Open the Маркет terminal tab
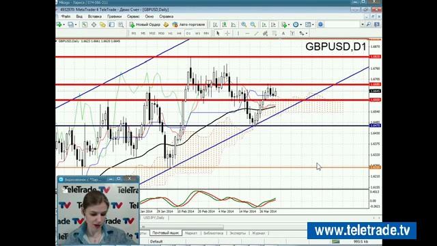This screenshot has height=246, width=437. click(191, 233)
